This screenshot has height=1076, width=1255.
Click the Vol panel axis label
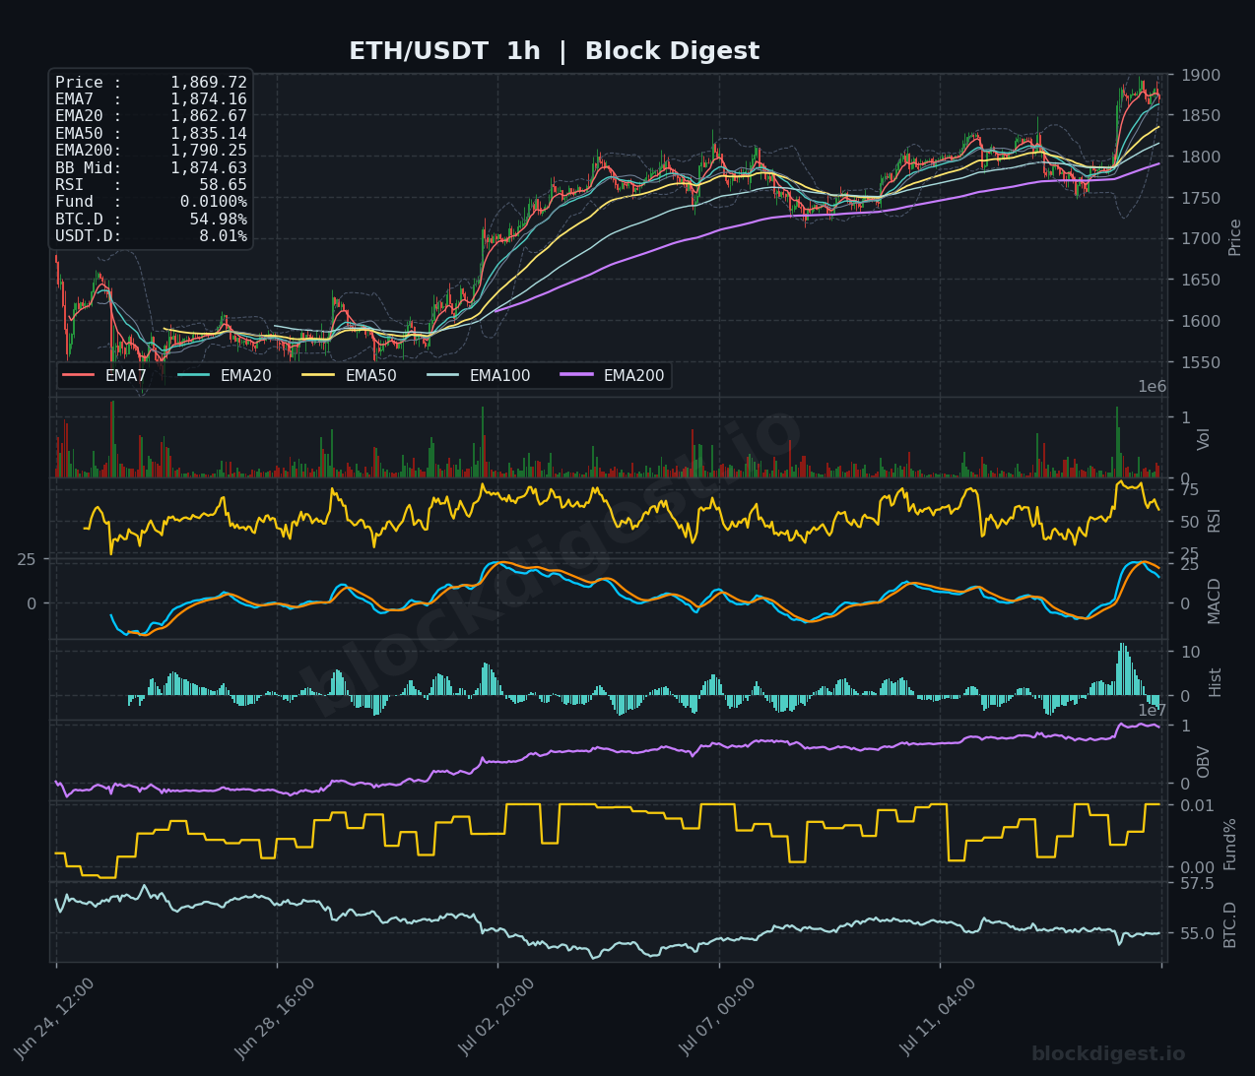pos(1204,439)
